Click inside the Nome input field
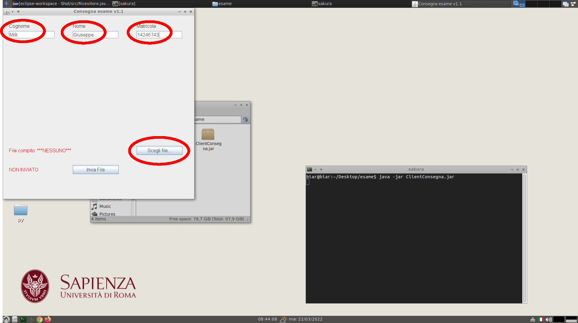This screenshot has height=323, width=578. tap(95, 35)
